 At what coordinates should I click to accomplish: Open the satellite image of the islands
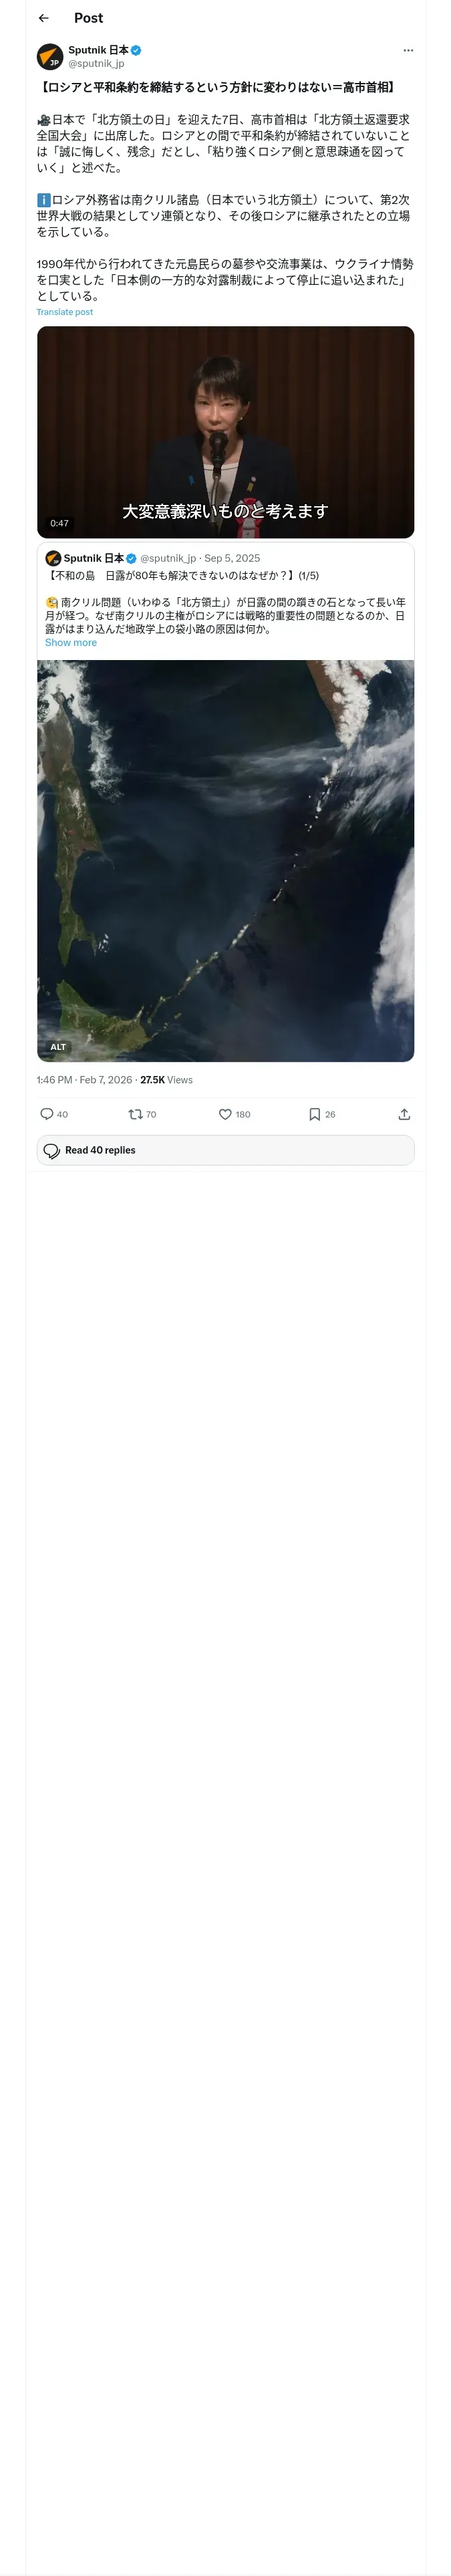tap(225, 860)
